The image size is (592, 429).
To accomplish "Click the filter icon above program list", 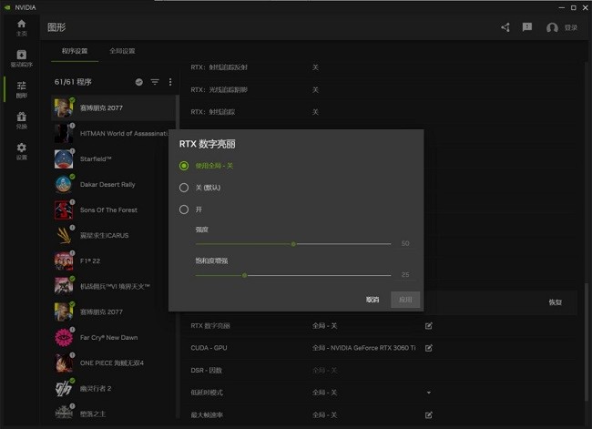I will pyautogui.click(x=155, y=82).
